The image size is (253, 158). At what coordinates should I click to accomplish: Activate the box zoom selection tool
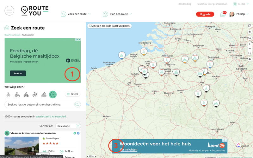[250, 53]
